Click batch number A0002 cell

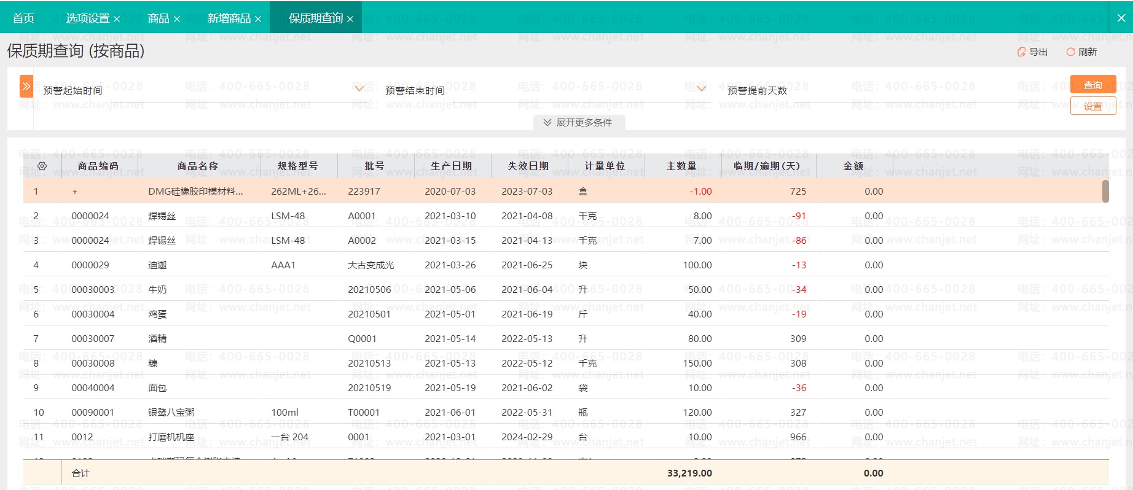[362, 241]
